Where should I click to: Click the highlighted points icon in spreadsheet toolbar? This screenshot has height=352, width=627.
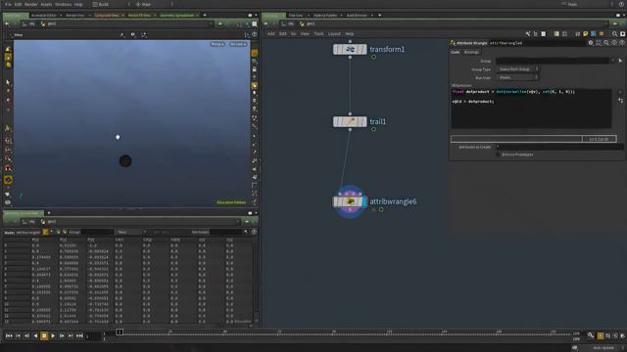coord(46,232)
